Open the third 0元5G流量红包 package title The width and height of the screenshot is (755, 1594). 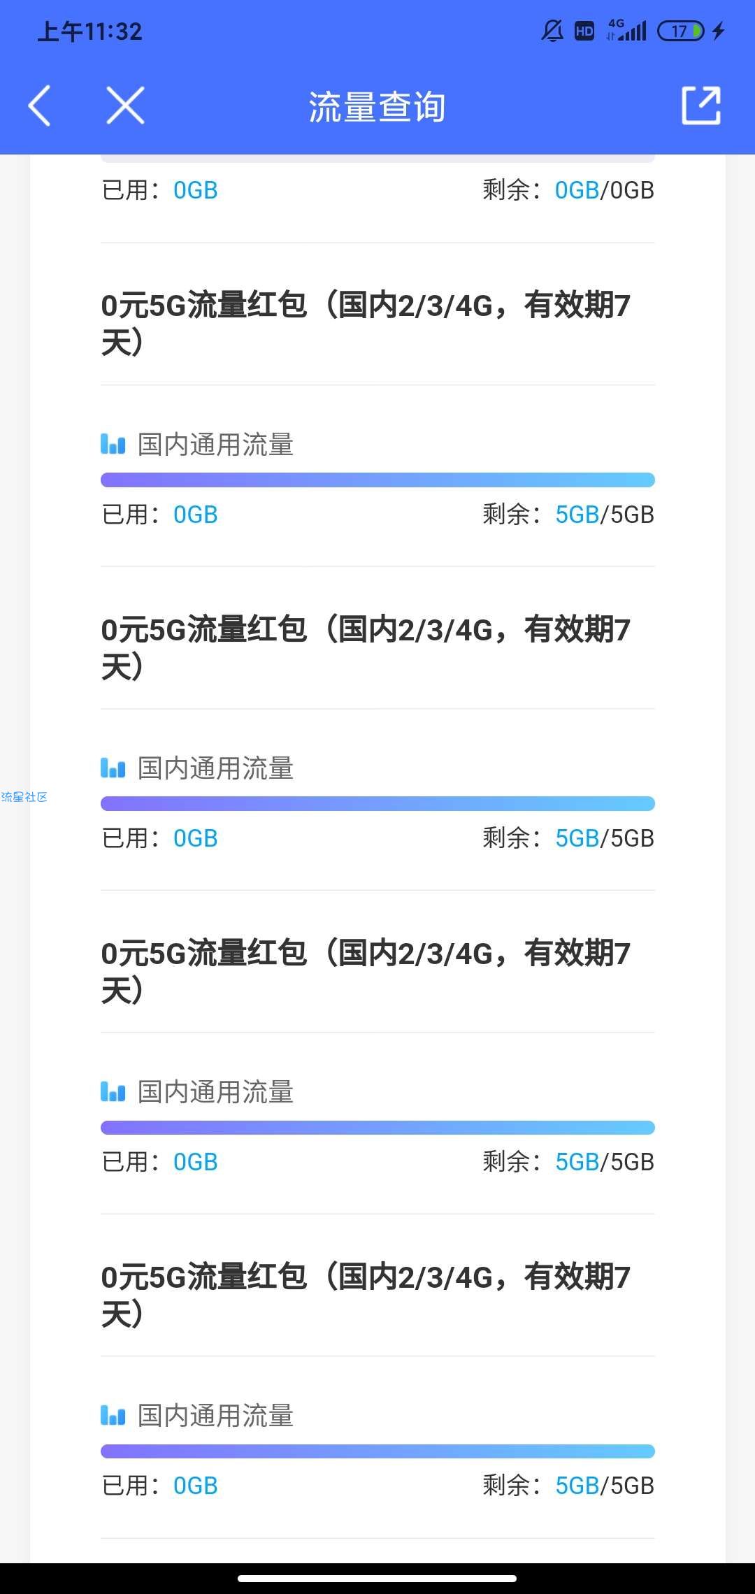(x=366, y=971)
